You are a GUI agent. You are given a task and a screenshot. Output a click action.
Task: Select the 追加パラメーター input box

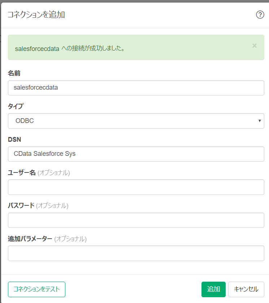[x=136, y=253]
